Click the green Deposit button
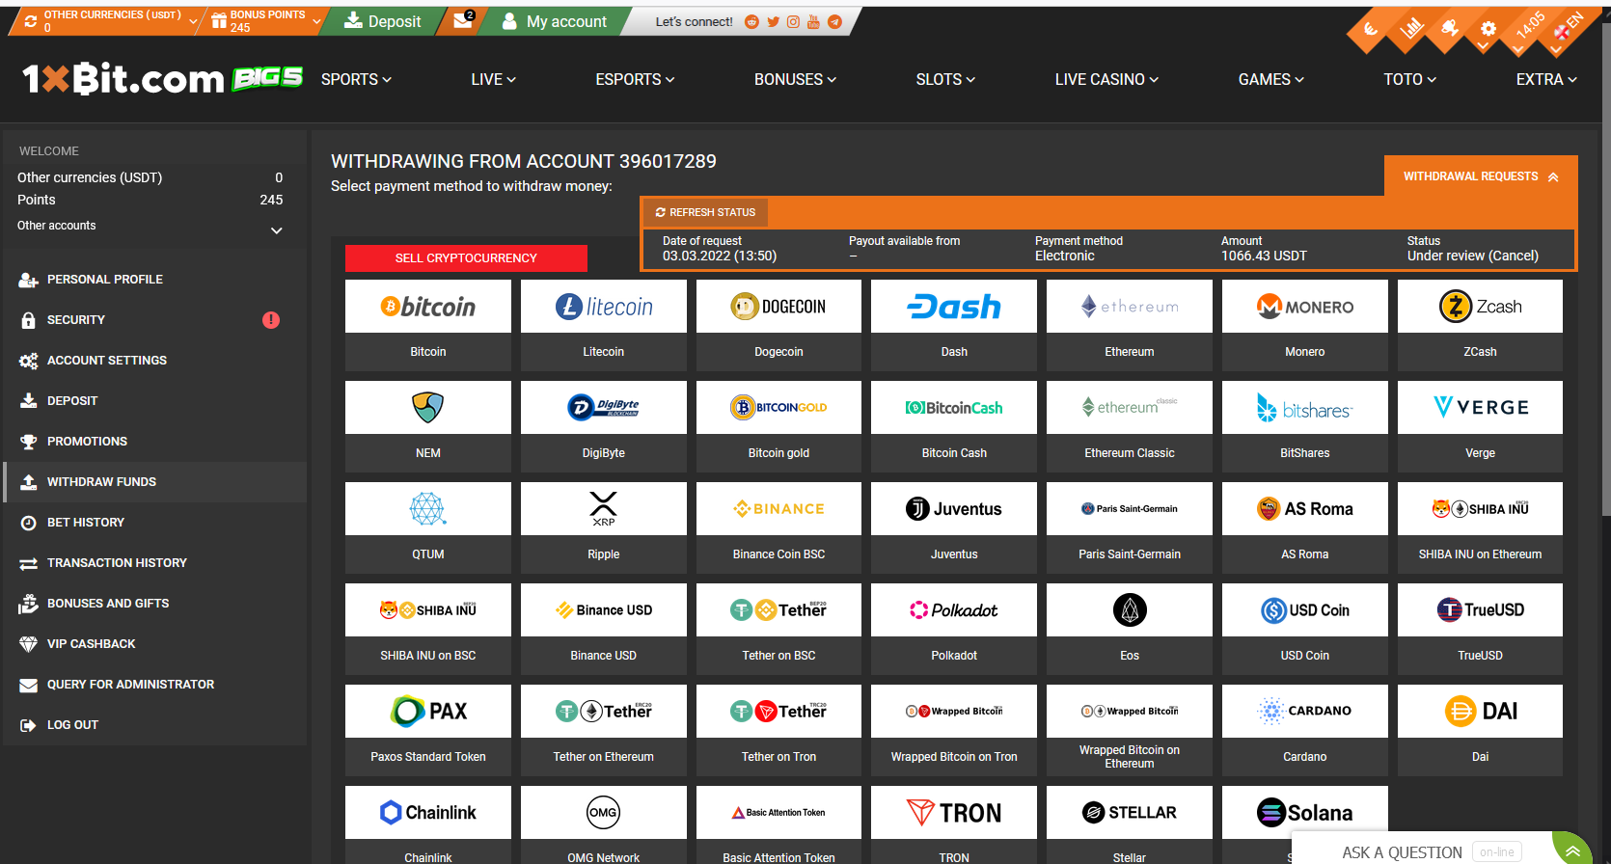This screenshot has height=864, width=1611. 383,21
